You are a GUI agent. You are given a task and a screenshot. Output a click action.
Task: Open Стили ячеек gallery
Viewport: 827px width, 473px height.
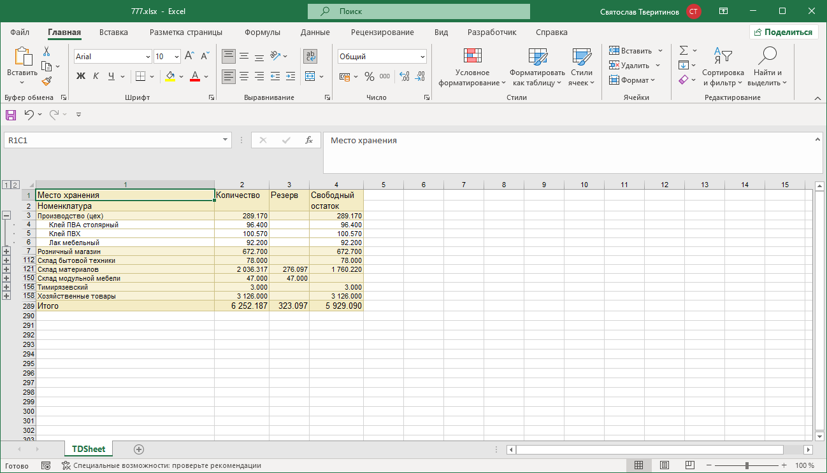581,67
